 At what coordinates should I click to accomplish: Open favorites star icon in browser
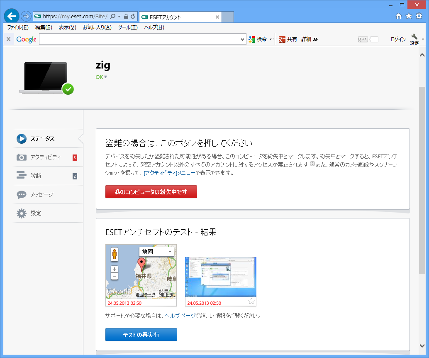pyautogui.click(x=409, y=16)
